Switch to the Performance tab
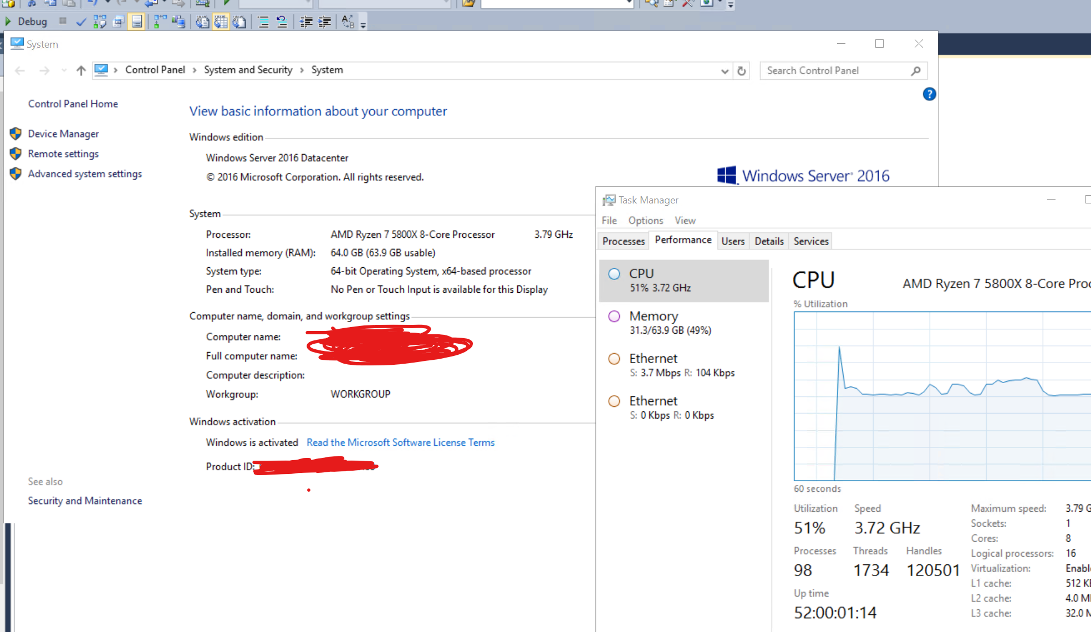This screenshot has width=1091, height=632. click(x=683, y=240)
